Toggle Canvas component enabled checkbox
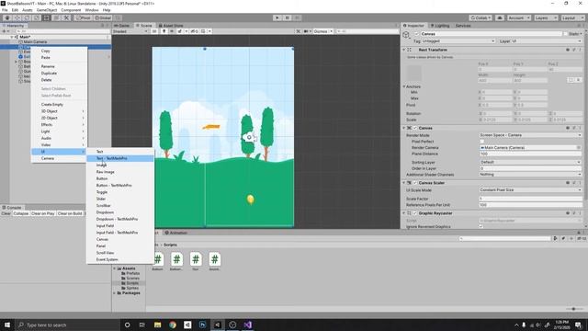Viewport: 588px width, 331px height. (x=414, y=128)
